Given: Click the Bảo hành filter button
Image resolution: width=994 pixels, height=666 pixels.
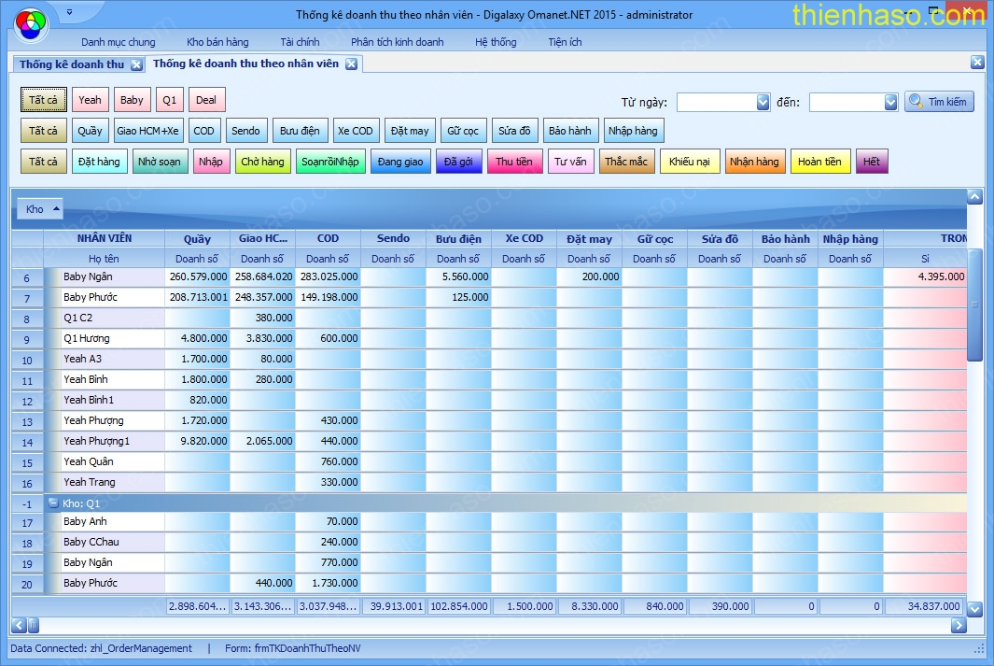Looking at the screenshot, I should click(x=569, y=131).
